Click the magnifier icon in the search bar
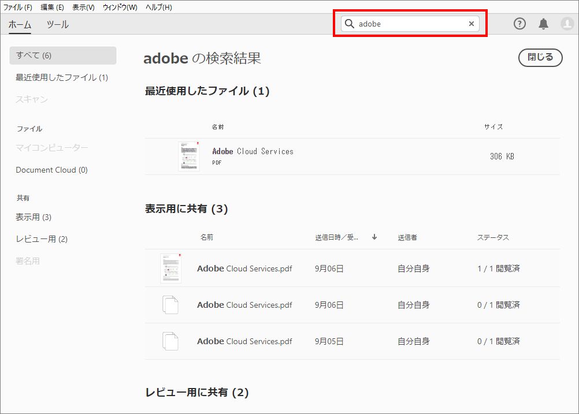 click(349, 24)
